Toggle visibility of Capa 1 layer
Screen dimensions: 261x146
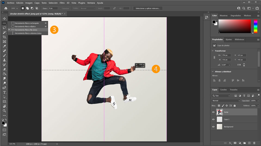pyautogui.click(x=213, y=119)
